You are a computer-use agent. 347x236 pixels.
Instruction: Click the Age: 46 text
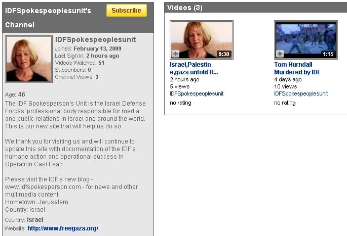click(x=15, y=95)
